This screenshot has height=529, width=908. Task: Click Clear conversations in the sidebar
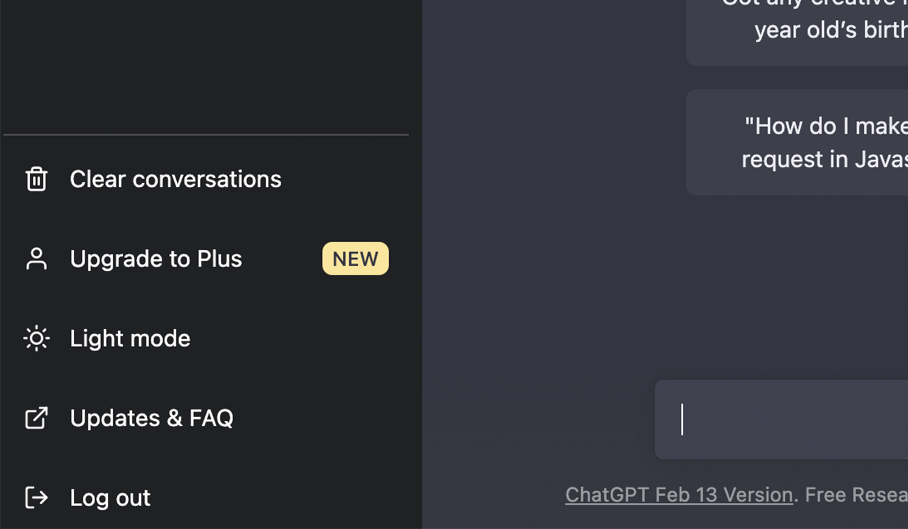point(176,179)
